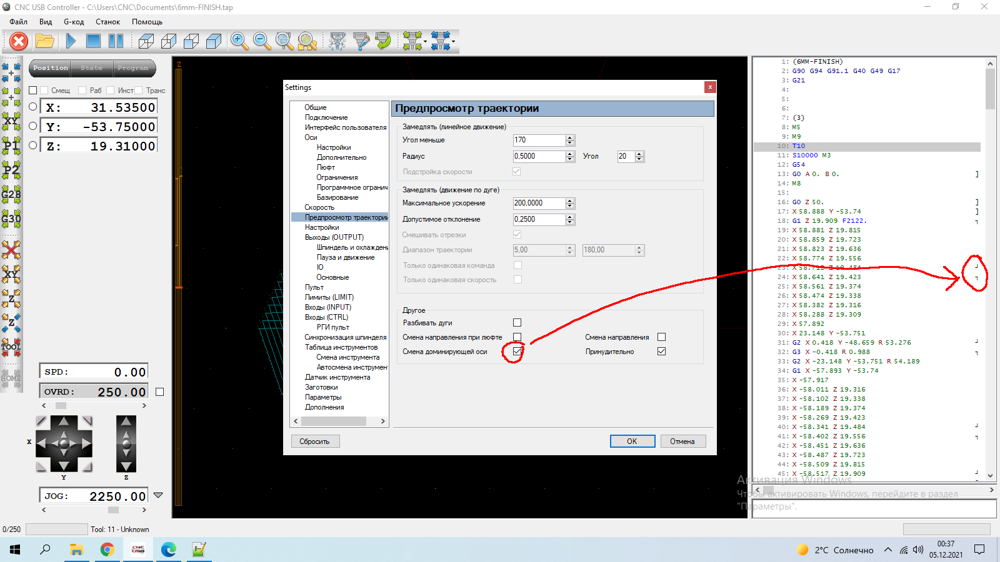Open the flood coolant toolbar dropdown arrow
1000x562 pixels.
point(425,42)
